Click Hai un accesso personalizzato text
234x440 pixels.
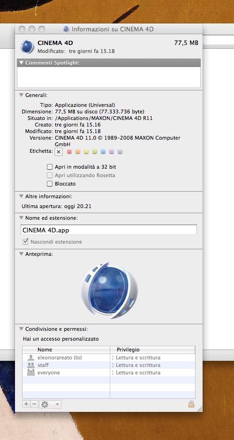click(x=61, y=339)
